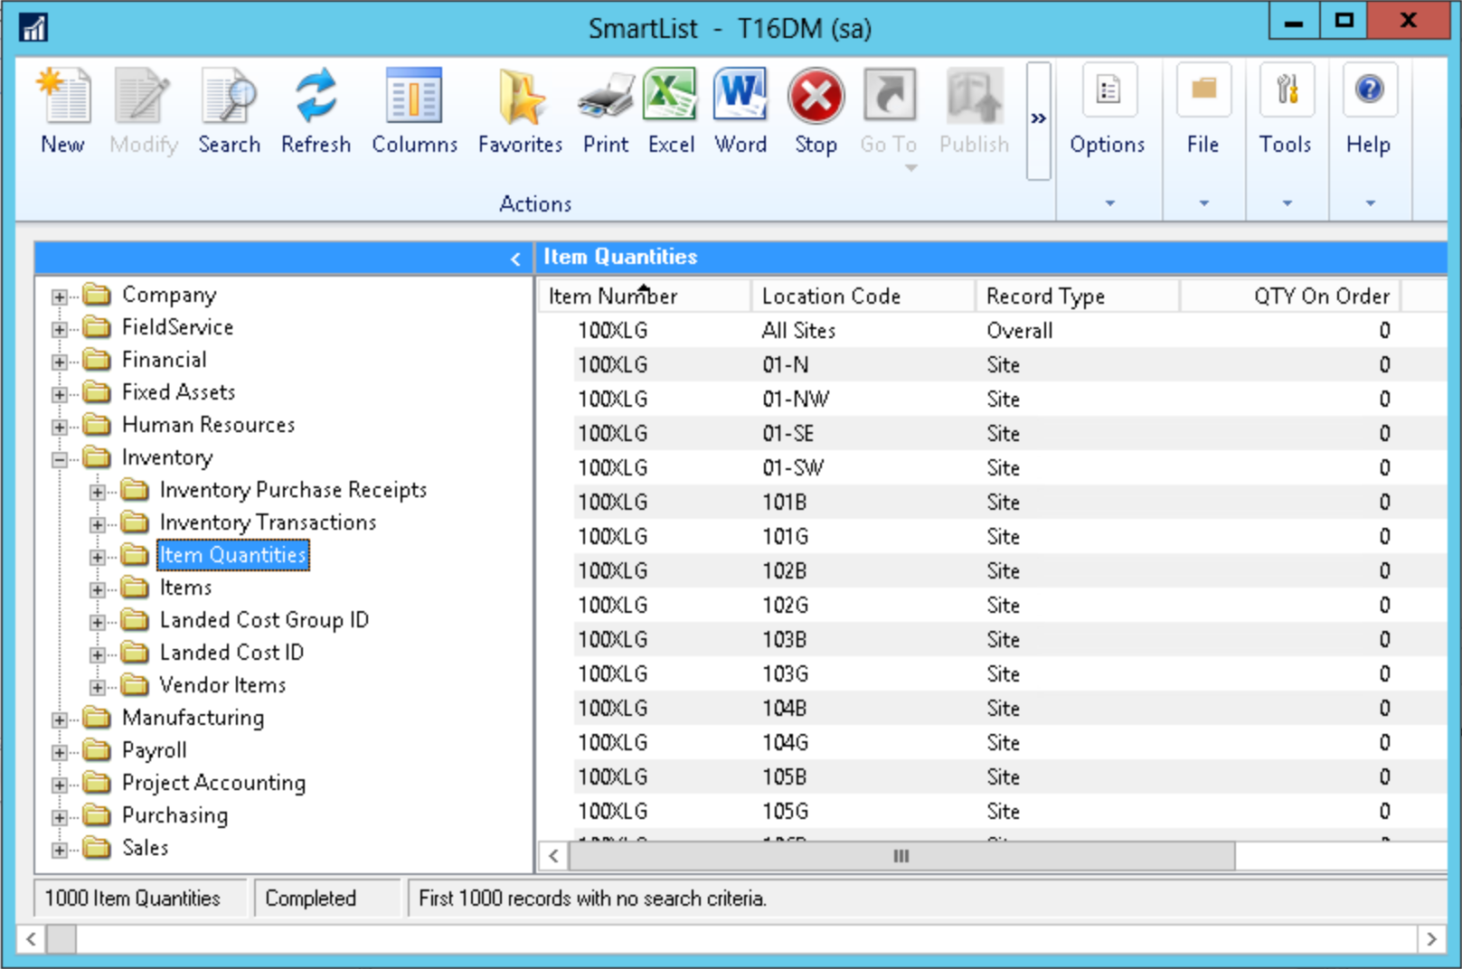Select the Manufacturing folder
The image size is (1462, 969).
point(193,718)
